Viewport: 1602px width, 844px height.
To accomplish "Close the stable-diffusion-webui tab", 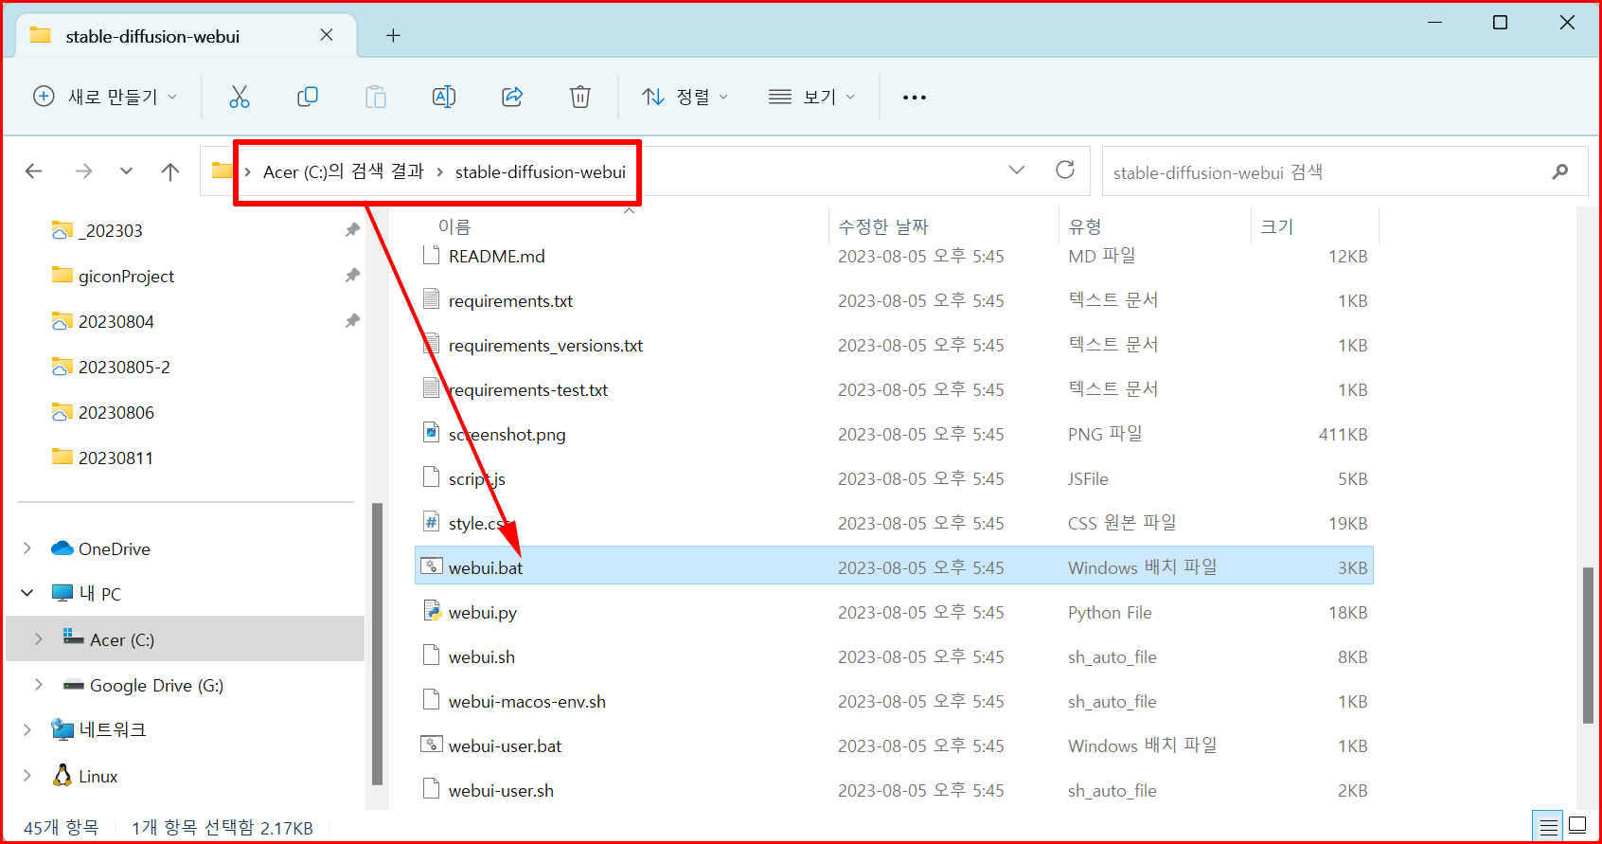I will coord(327,35).
